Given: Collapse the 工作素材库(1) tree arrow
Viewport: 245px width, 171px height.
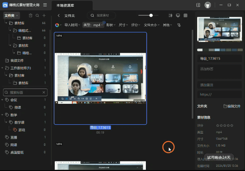Looking at the screenshot, I should point(2,68).
